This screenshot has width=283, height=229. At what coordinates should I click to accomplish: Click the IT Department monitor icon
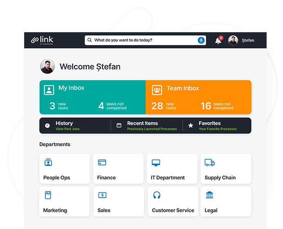[156, 163]
